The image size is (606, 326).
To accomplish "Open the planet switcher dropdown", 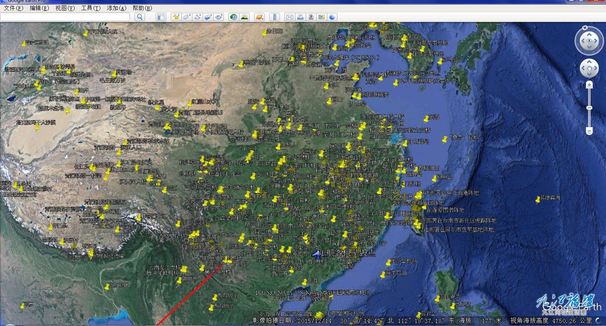I will (x=259, y=17).
